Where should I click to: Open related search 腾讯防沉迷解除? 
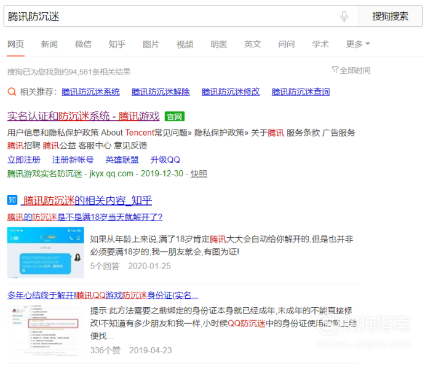coord(161,92)
